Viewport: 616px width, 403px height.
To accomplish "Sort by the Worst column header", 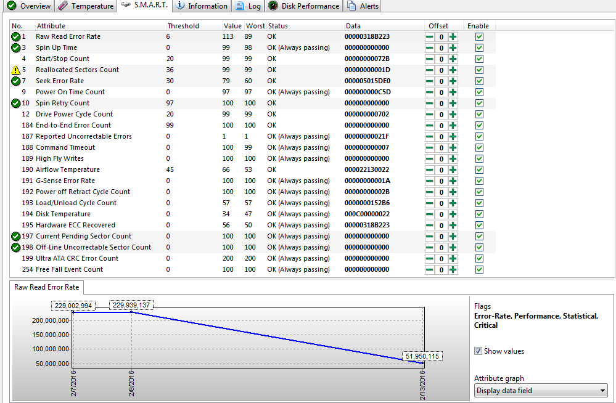I will coord(255,26).
